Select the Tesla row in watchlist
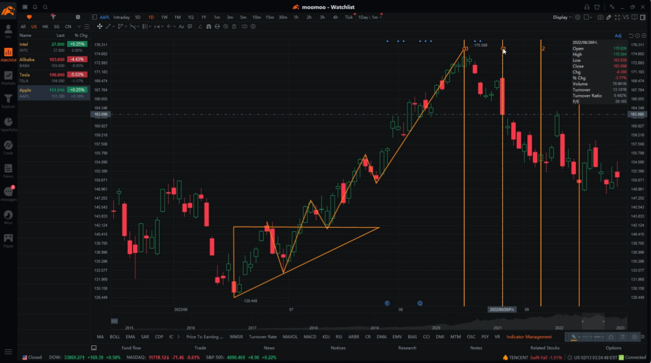The image size is (651, 363). pyautogui.click(x=53, y=78)
